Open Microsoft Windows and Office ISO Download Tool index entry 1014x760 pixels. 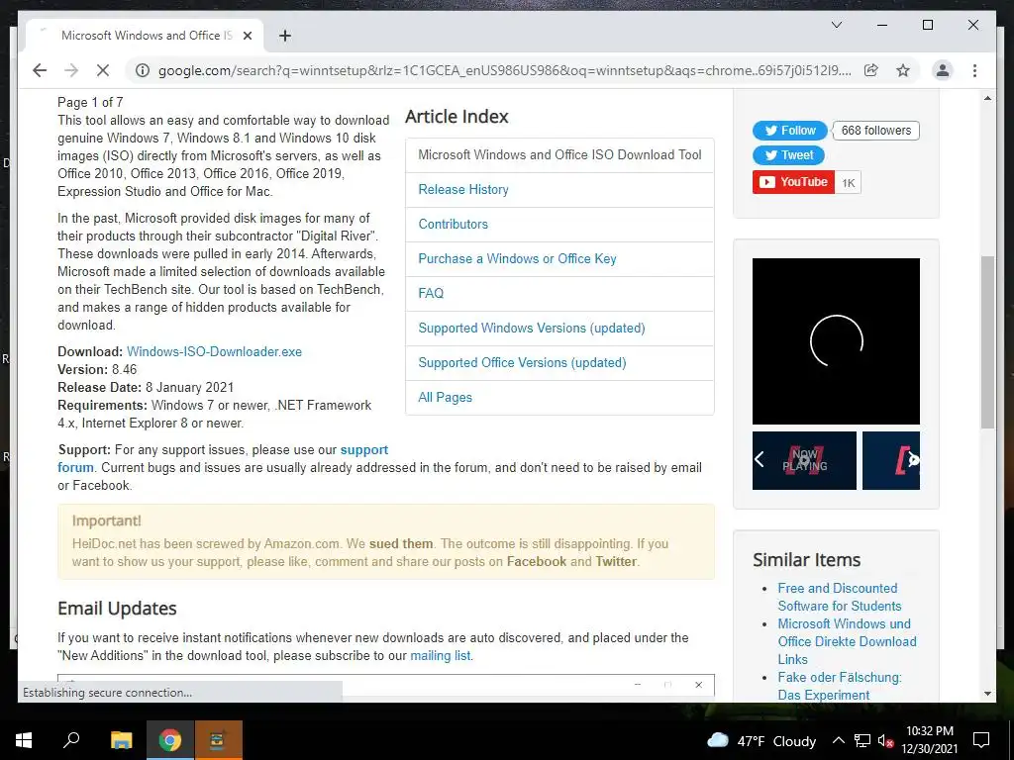[x=559, y=155]
